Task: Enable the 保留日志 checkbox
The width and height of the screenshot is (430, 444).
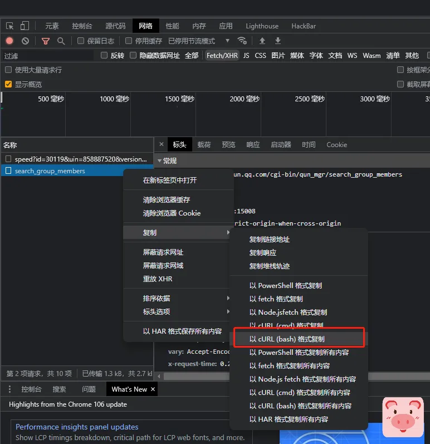Action: [81, 41]
